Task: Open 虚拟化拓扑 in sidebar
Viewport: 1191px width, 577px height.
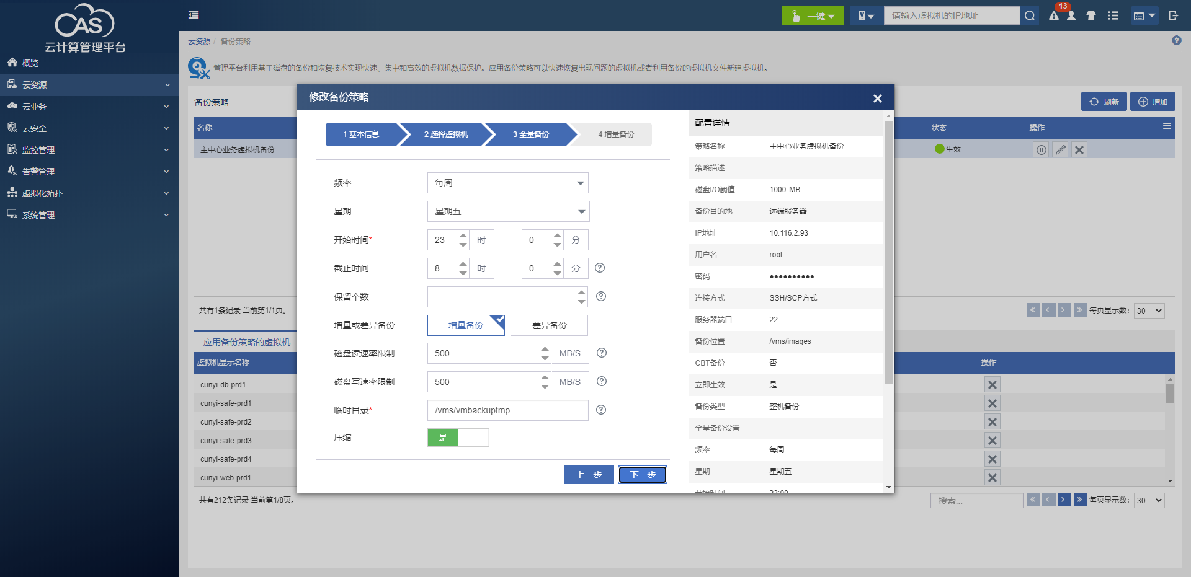Action: tap(89, 193)
